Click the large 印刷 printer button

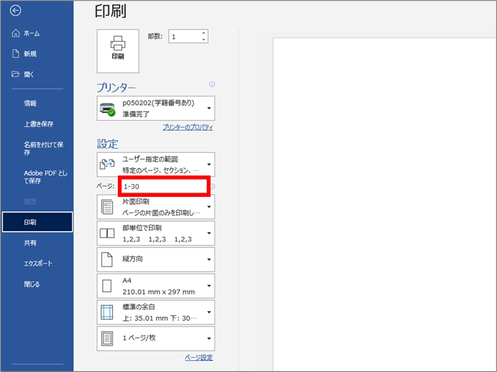117,50
